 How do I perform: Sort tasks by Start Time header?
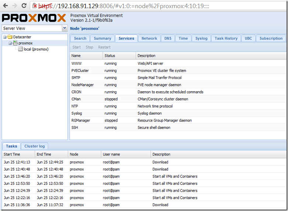pos(18,154)
